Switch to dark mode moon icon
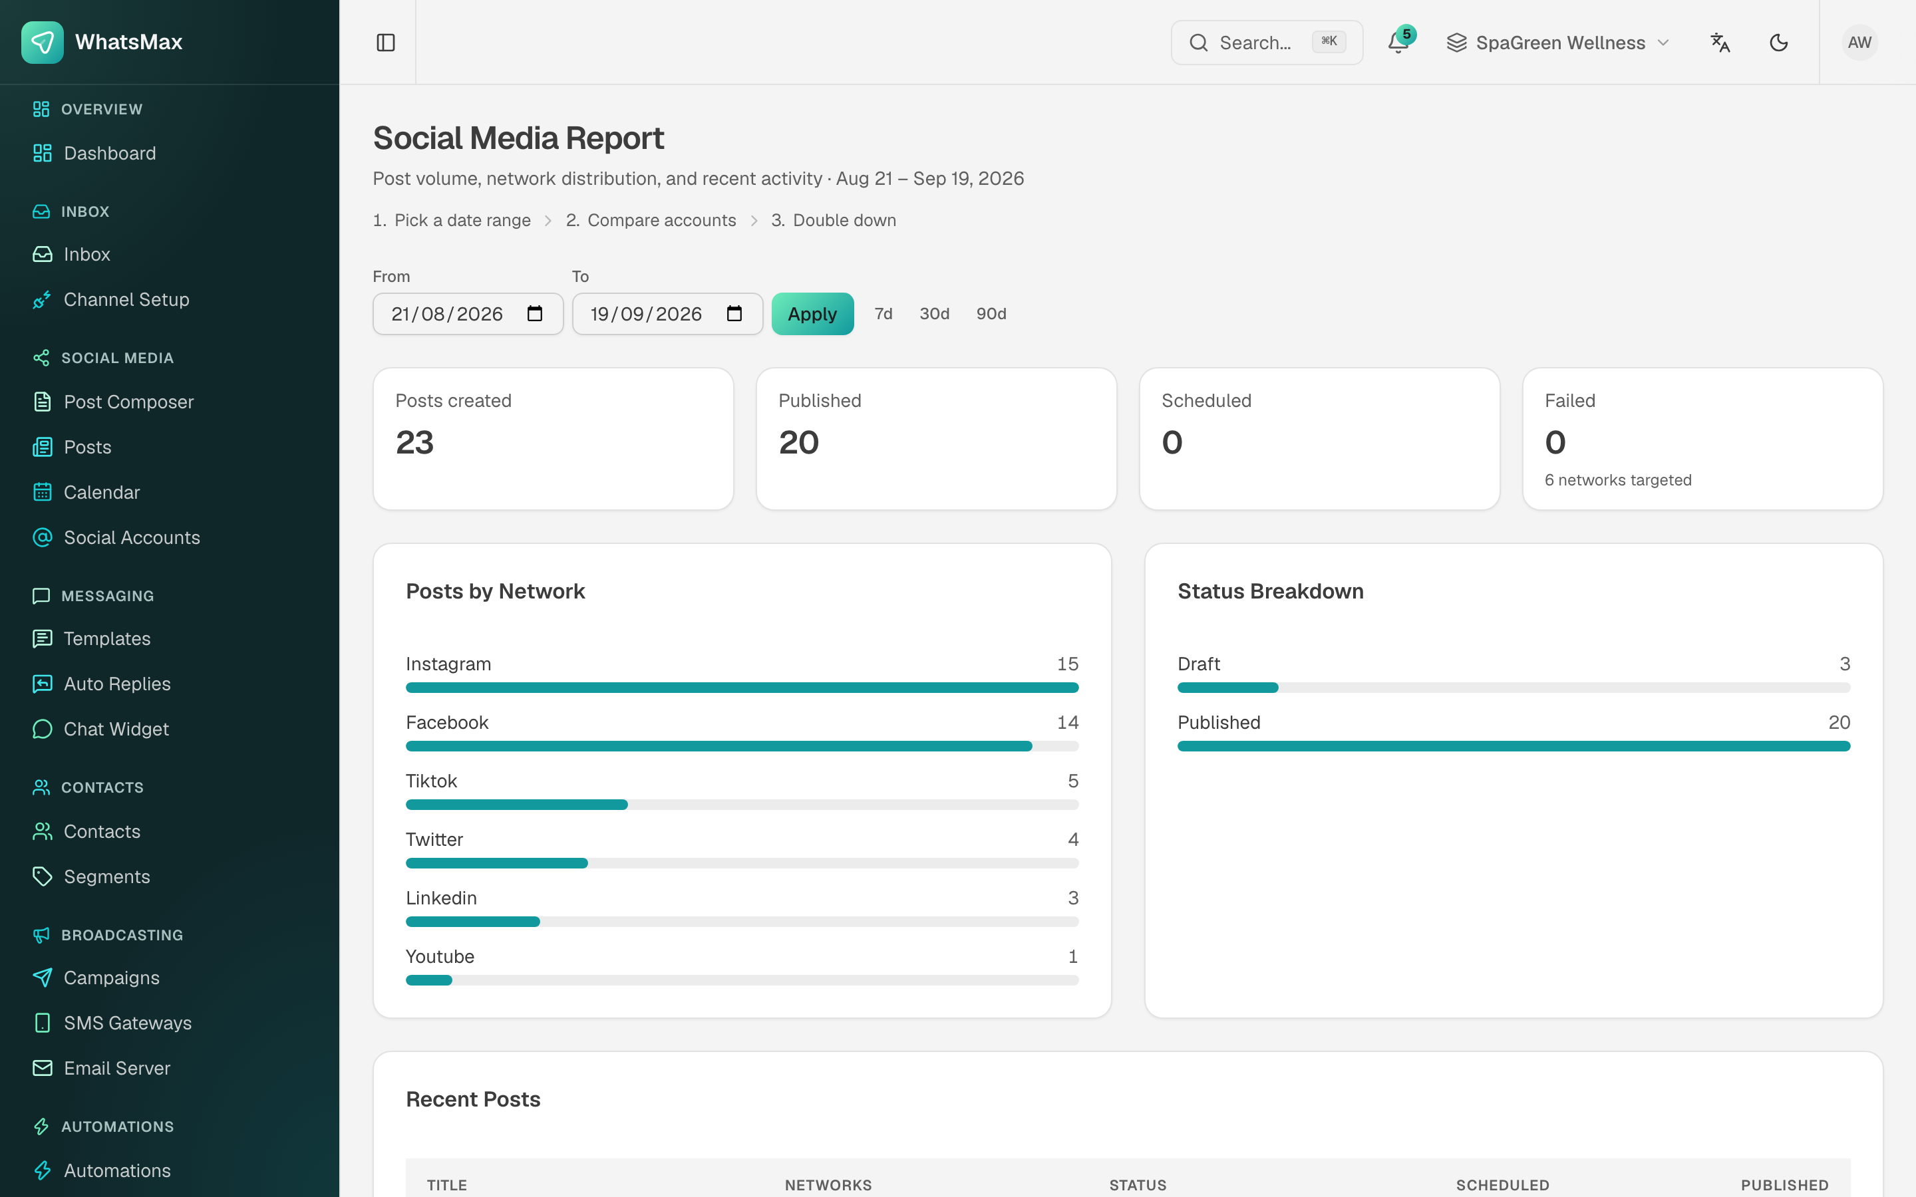Image resolution: width=1916 pixels, height=1197 pixels. tap(1778, 43)
